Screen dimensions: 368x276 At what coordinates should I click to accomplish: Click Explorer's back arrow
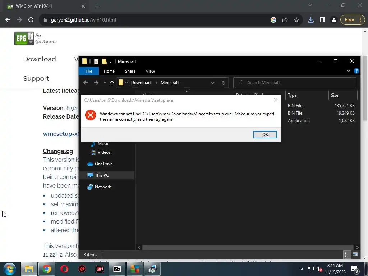[x=86, y=83]
